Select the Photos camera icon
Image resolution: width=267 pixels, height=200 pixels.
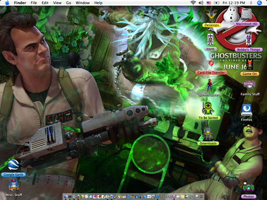coord(248,187)
